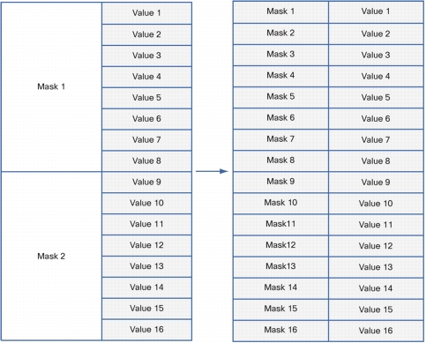This screenshot has height=343, width=426.
Task: Click the right table Value 2 cell
Action: tap(376, 34)
